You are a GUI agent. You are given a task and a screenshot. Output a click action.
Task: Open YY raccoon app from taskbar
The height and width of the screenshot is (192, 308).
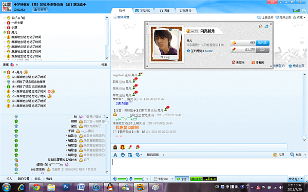click(140, 187)
